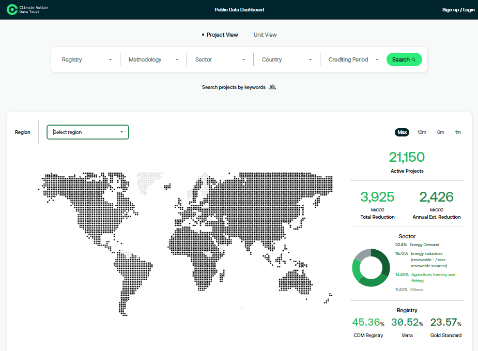478x351 pixels.
Task: Select the Max time range
Action: [402, 132]
